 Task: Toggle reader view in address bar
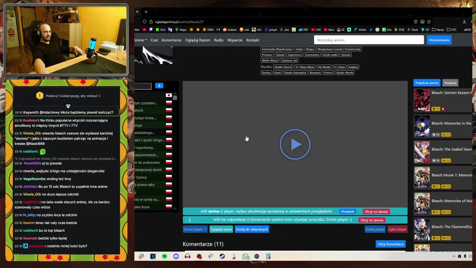coord(416,22)
